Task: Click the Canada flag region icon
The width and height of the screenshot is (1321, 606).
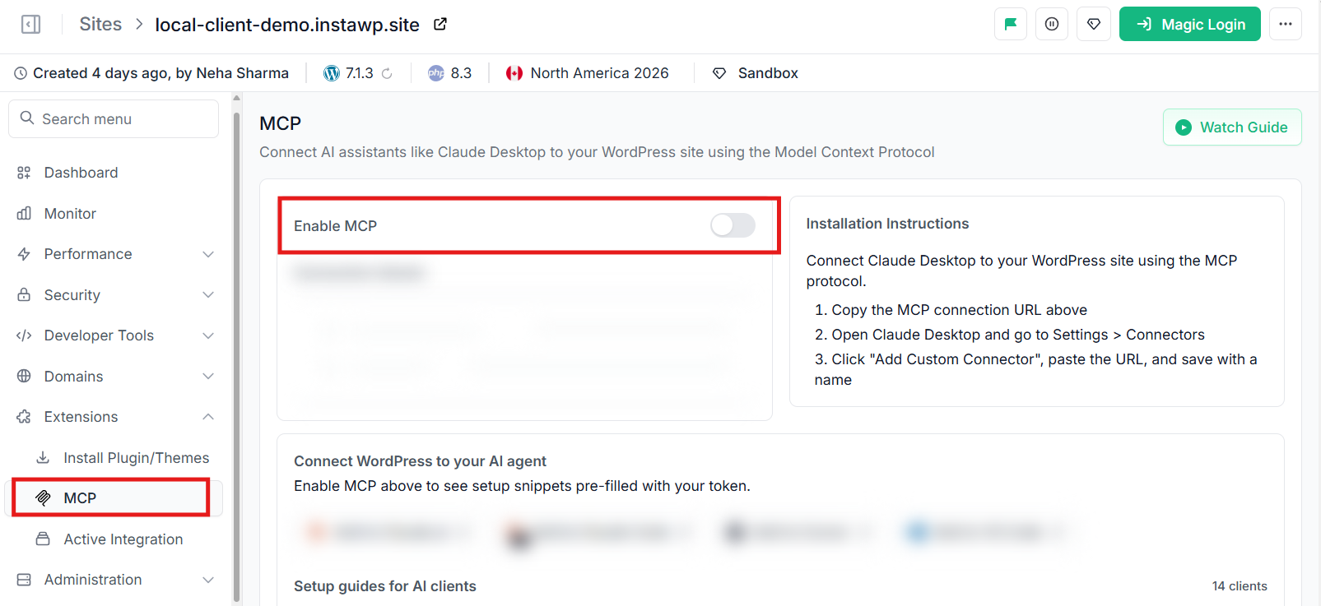Action: coord(514,73)
